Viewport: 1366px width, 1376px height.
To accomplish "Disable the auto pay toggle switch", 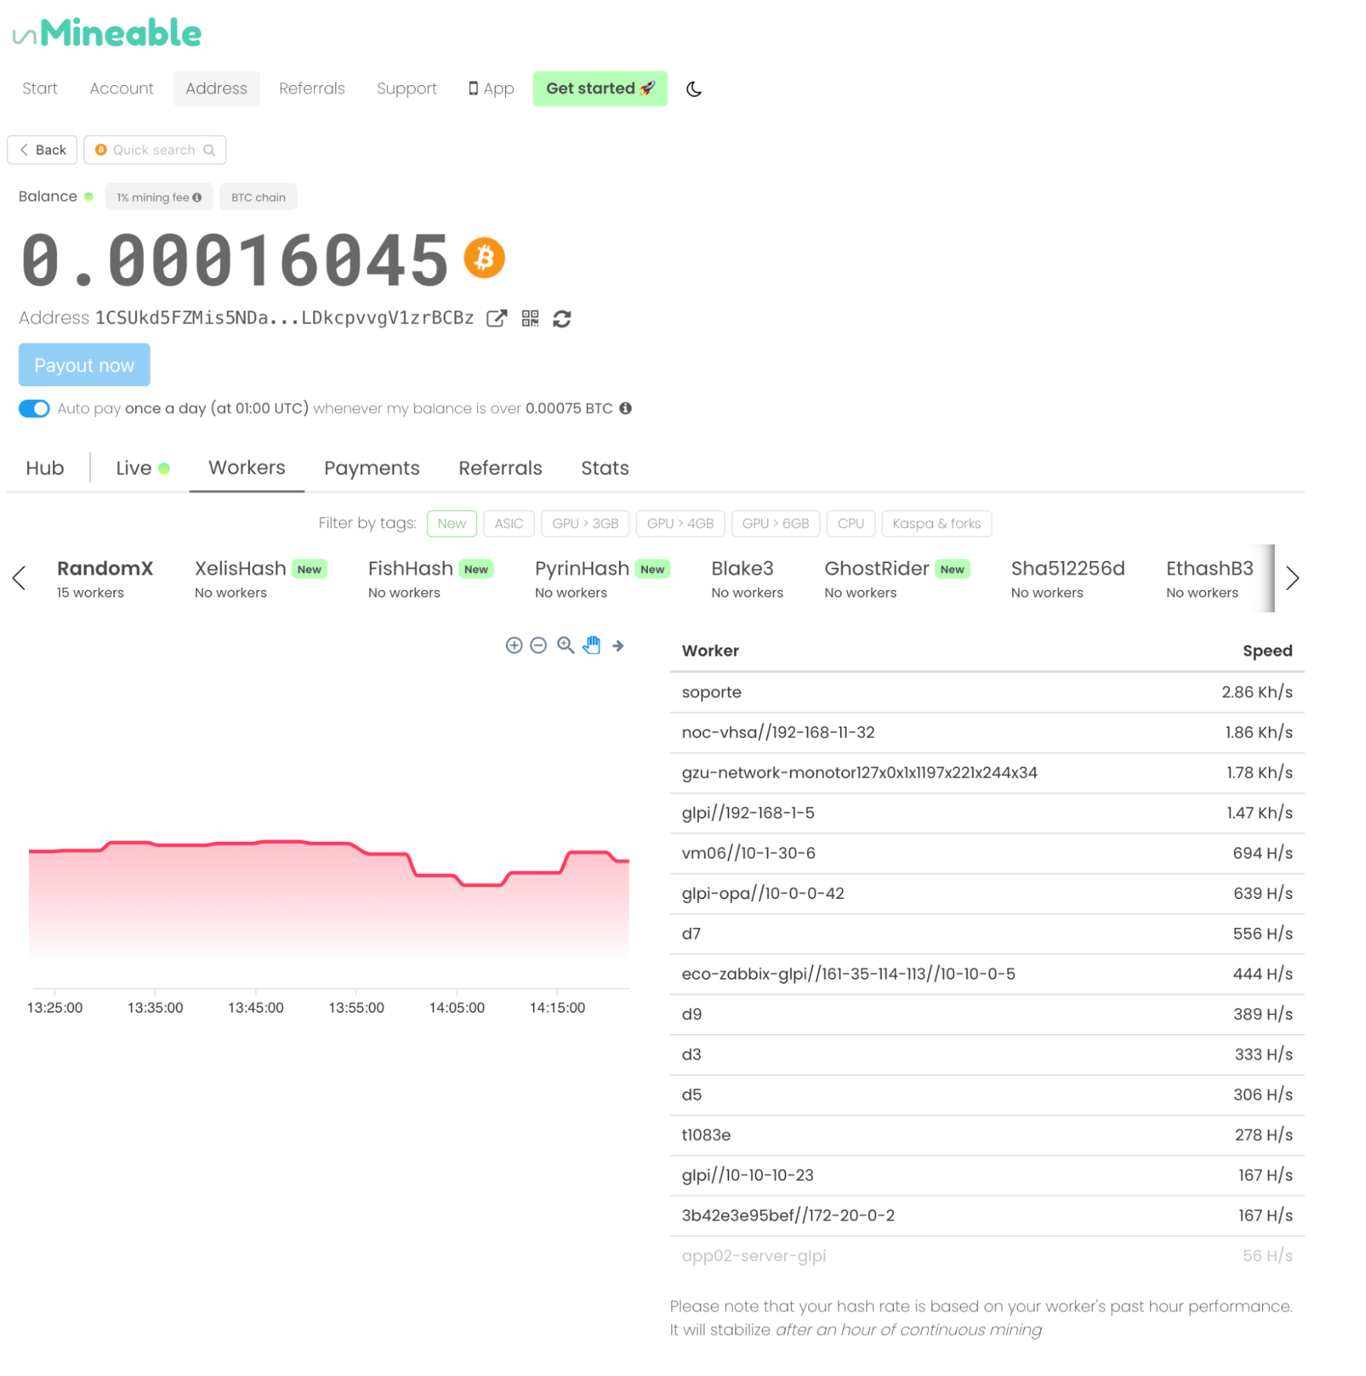I will coord(34,408).
